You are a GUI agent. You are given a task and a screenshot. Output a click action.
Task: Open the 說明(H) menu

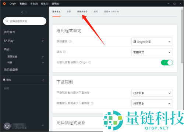tap(56, 4)
